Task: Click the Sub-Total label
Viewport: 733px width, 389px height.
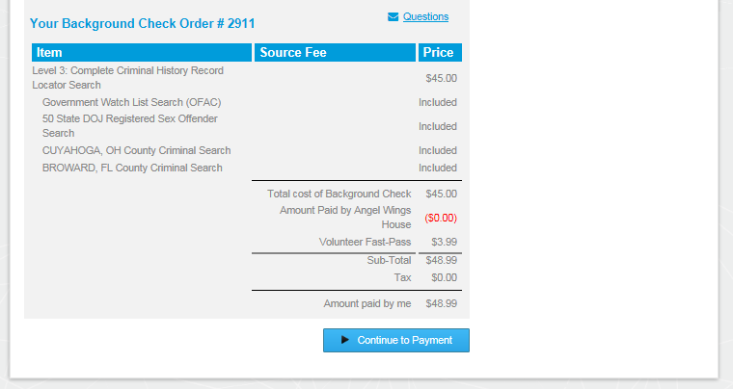Action: pos(389,260)
